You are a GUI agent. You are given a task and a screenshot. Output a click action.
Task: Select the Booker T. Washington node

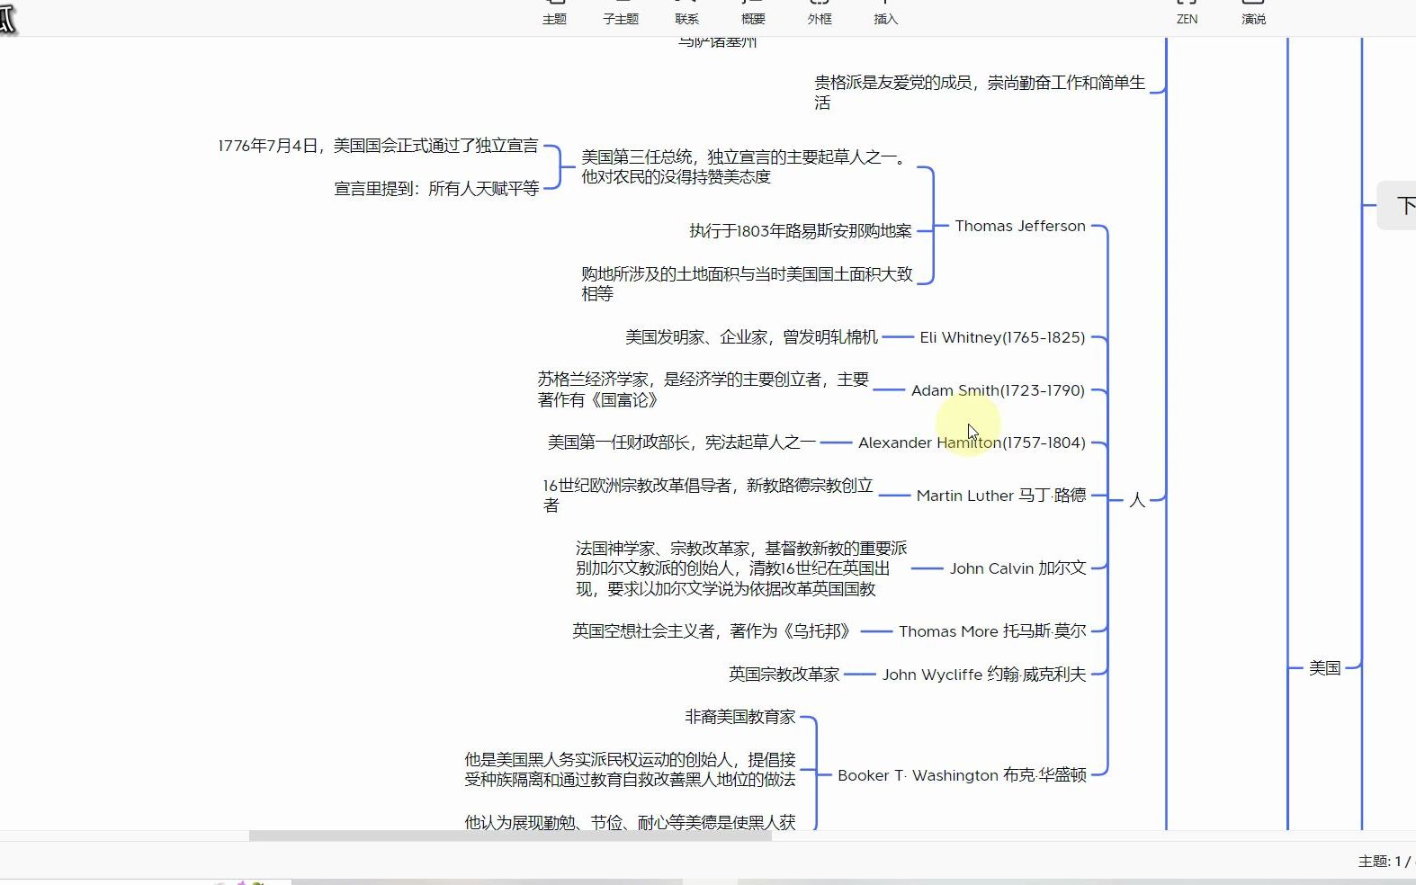click(962, 775)
